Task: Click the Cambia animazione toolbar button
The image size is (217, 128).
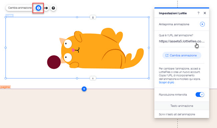Action: 20,8
